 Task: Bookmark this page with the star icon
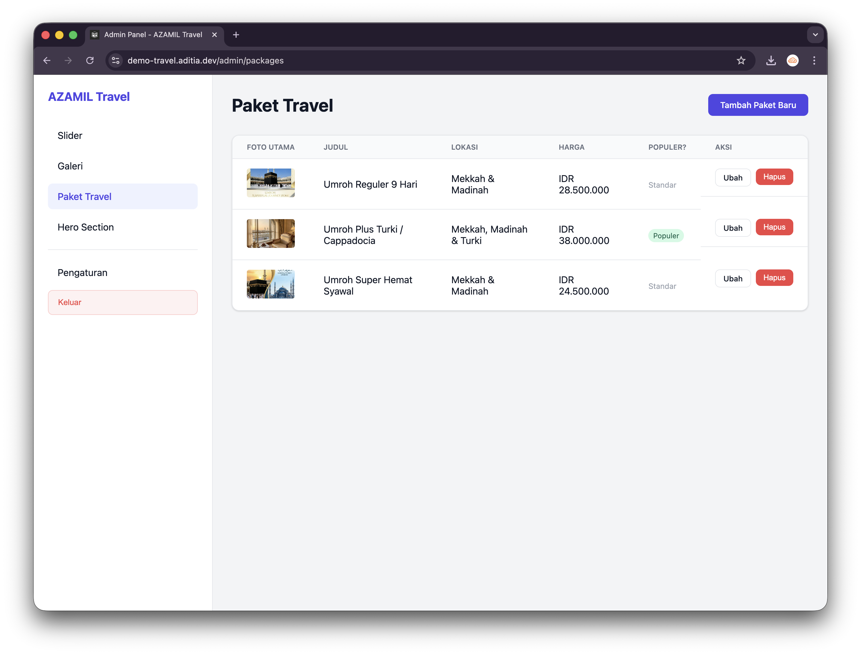(x=741, y=60)
